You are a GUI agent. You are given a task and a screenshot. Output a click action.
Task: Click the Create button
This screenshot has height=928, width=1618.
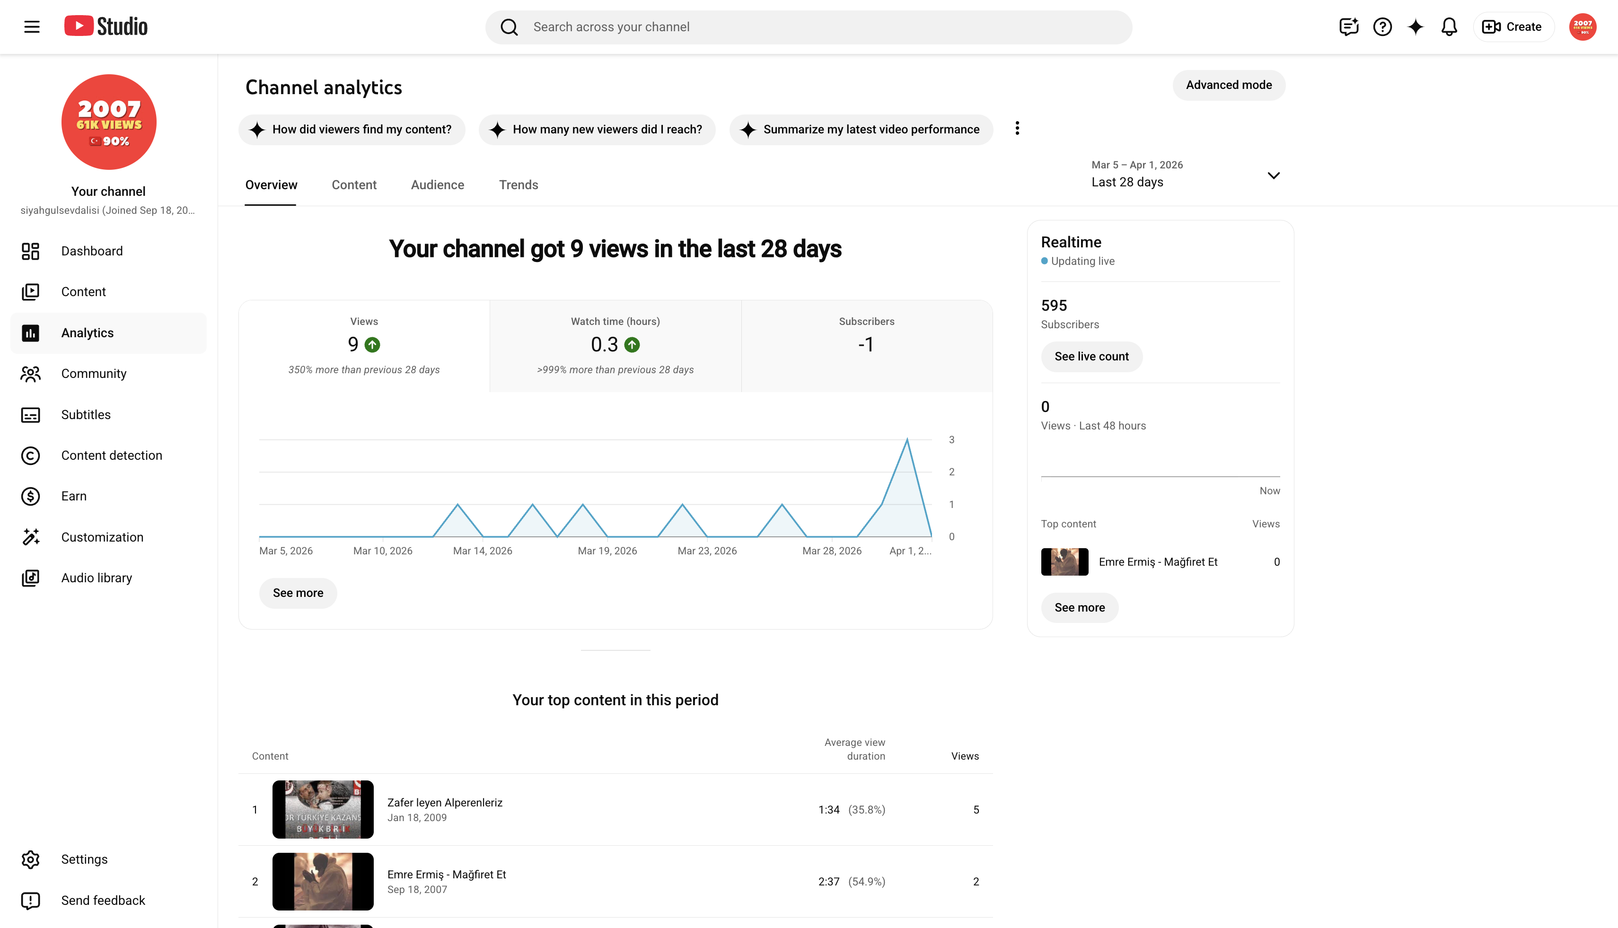(x=1513, y=27)
